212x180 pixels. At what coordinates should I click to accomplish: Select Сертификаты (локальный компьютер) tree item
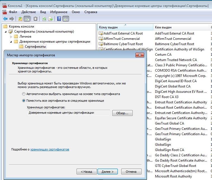[44, 31]
